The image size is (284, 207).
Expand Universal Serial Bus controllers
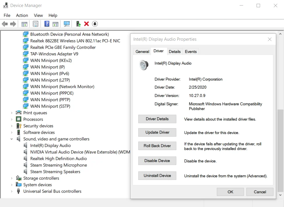(x=12, y=191)
